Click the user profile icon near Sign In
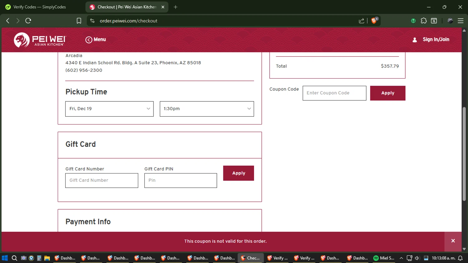468x263 pixels. tap(415, 40)
